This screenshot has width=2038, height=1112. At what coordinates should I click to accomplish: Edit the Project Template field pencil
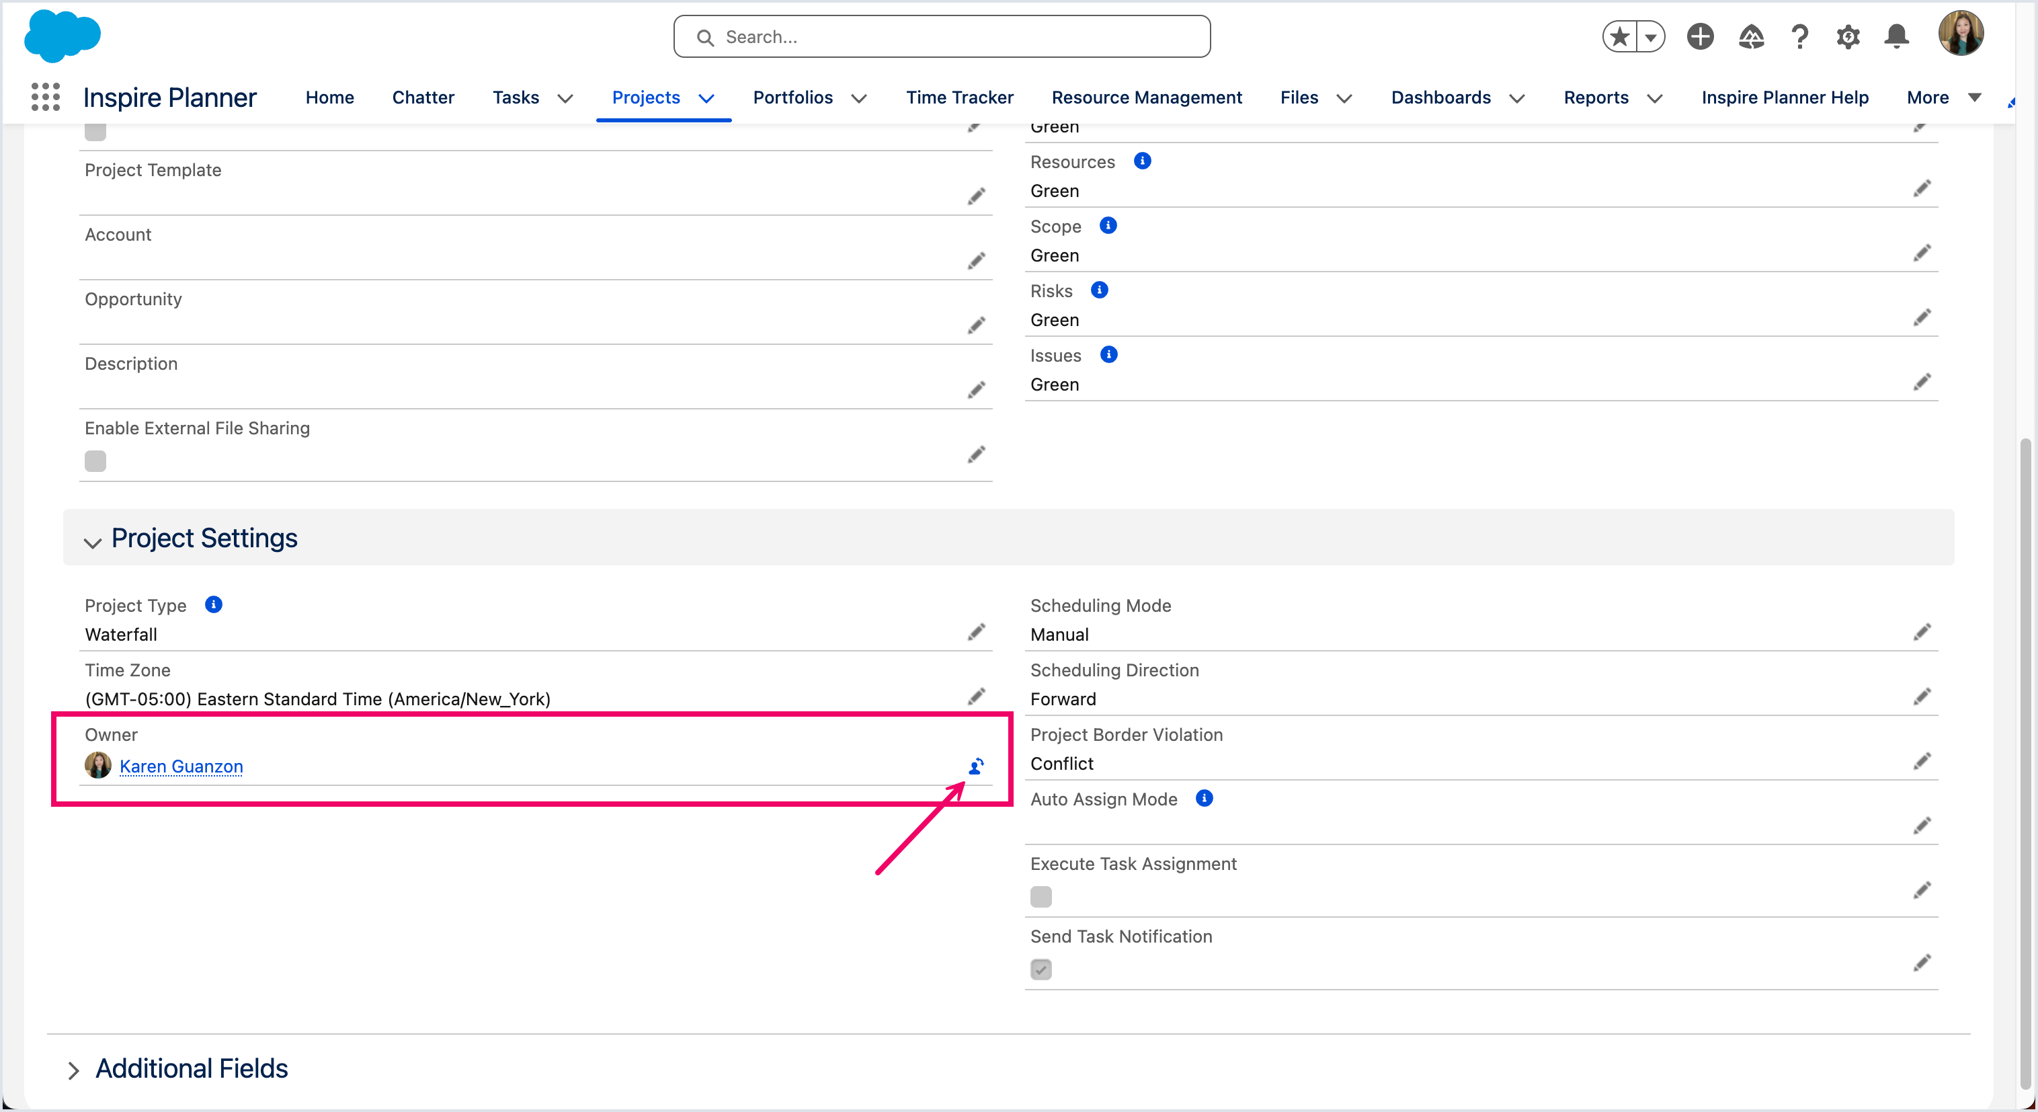976,196
